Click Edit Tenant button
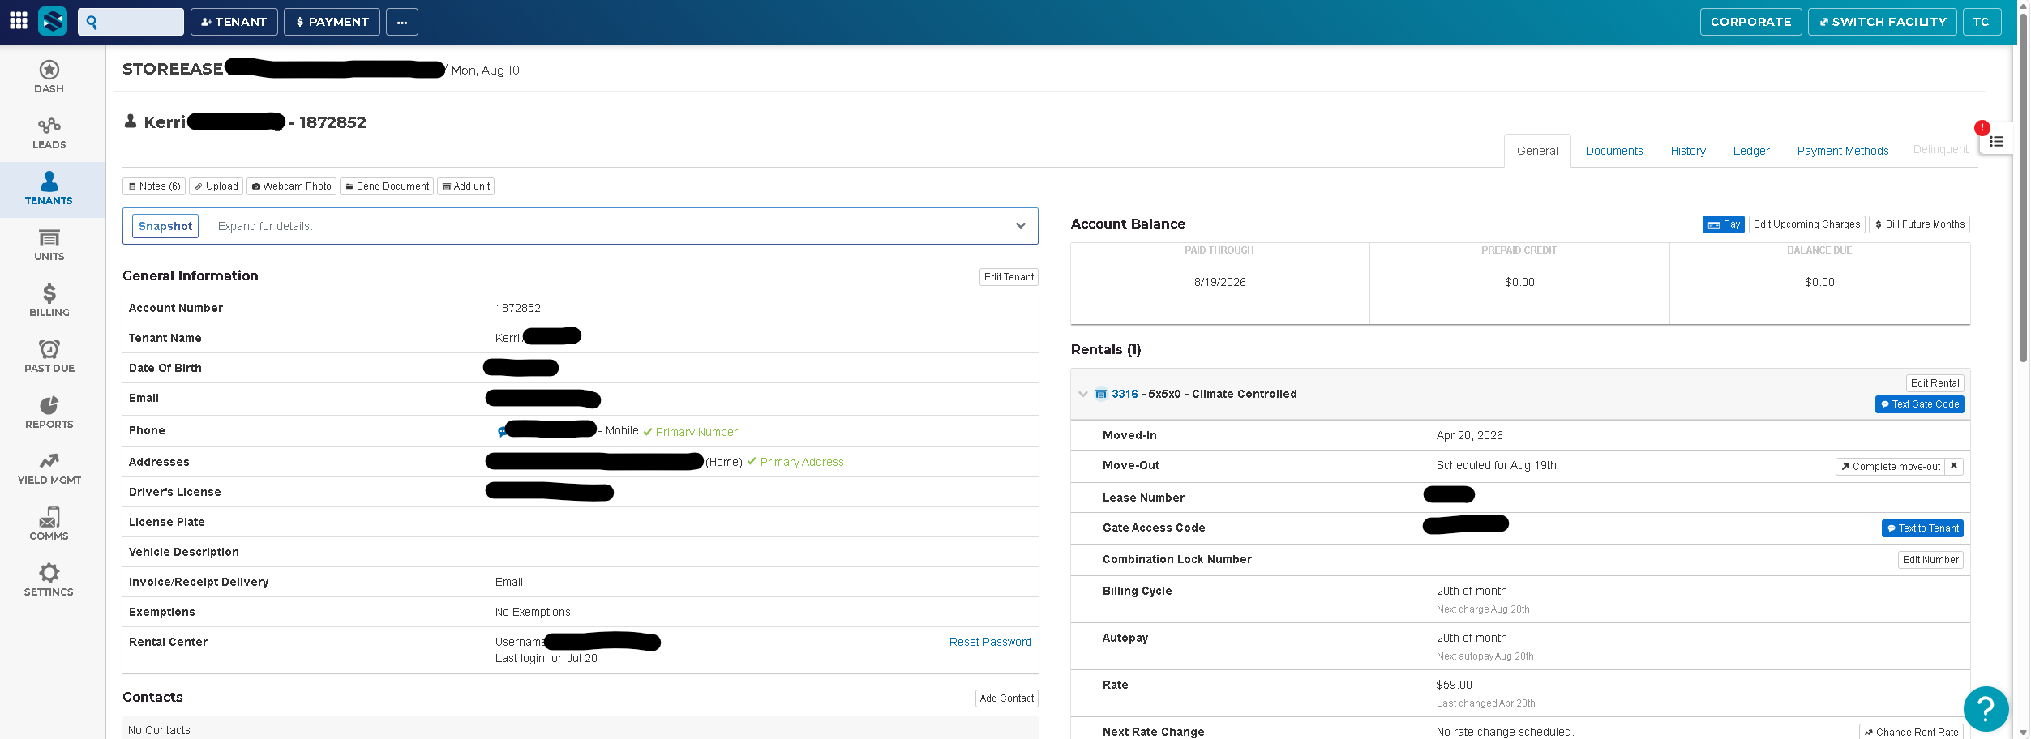This screenshot has width=2031, height=739. (1009, 277)
